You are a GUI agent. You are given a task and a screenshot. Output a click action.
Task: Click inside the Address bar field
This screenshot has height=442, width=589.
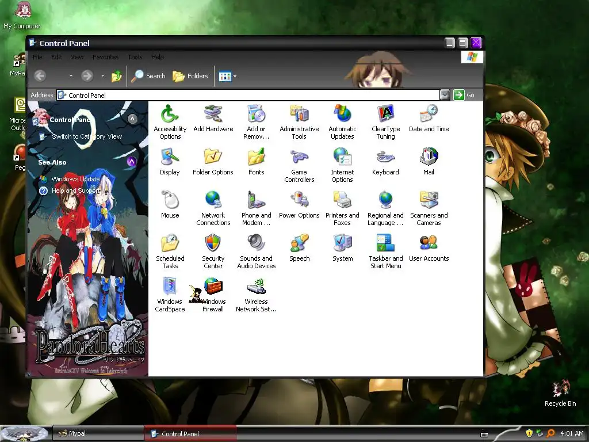tap(248, 95)
